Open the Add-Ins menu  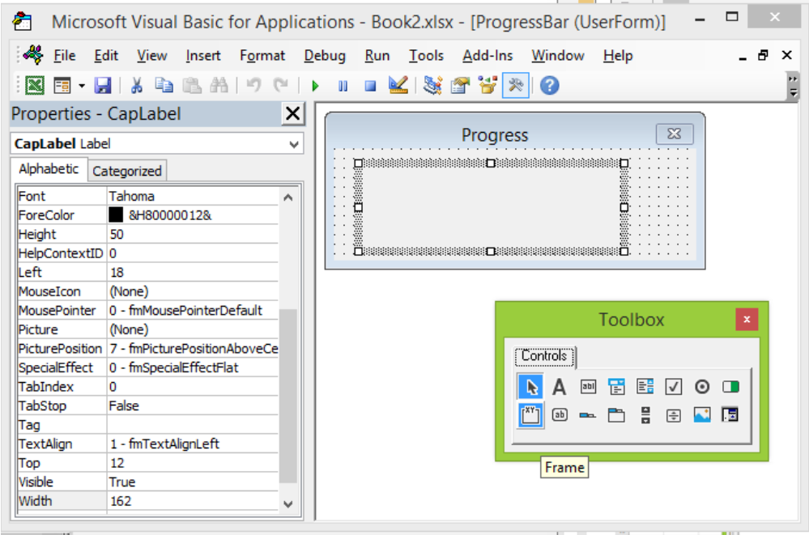pos(488,56)
